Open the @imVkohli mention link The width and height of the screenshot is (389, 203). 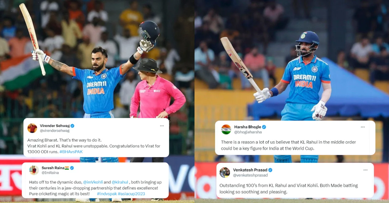(x=93, y=182)
